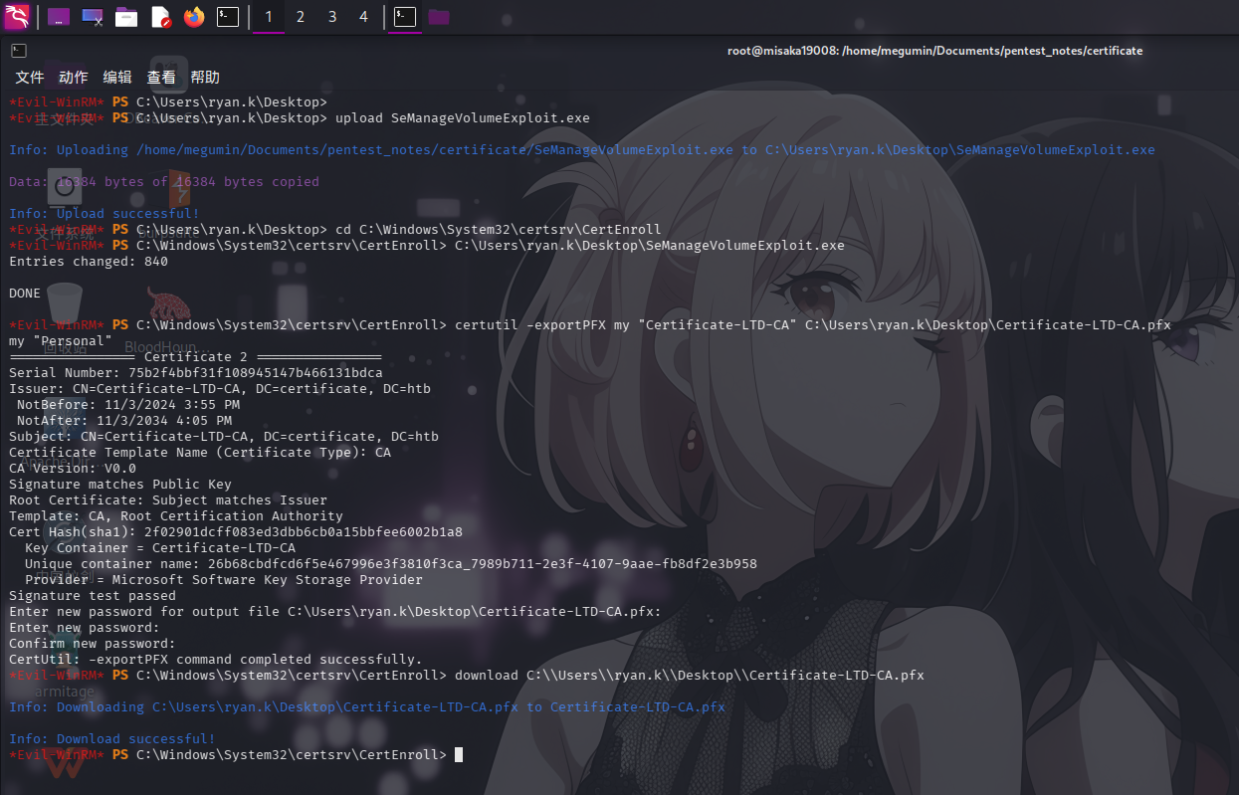Viewport: 1239px width, 795px height.
Task: Switch to workspace 2
Action: click(301, 17)
